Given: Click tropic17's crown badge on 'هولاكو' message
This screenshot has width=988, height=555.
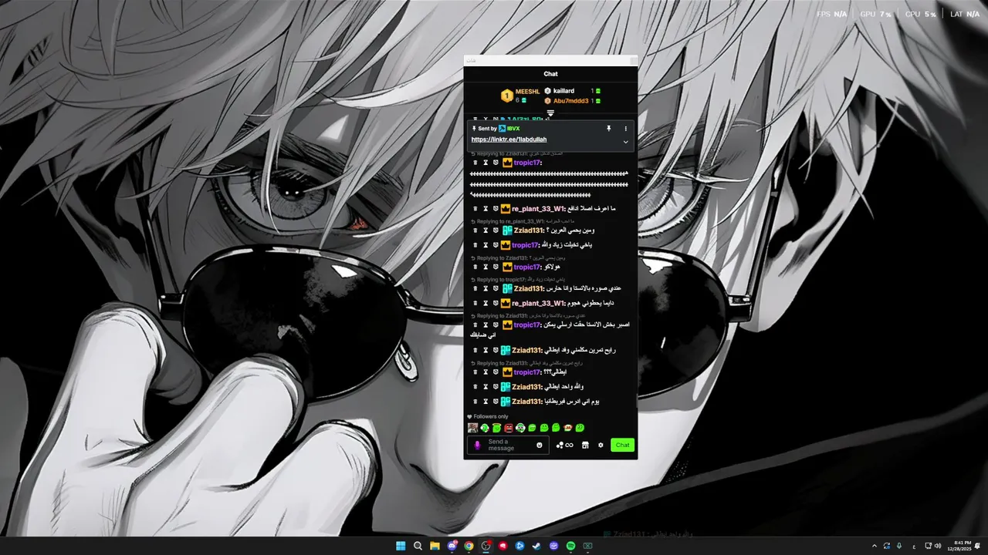Looking at the screenshot, I should (507, 267).
